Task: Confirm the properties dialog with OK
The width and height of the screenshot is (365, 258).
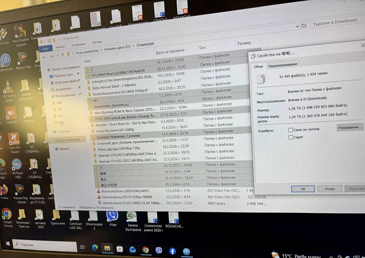Action: (303, 189)
